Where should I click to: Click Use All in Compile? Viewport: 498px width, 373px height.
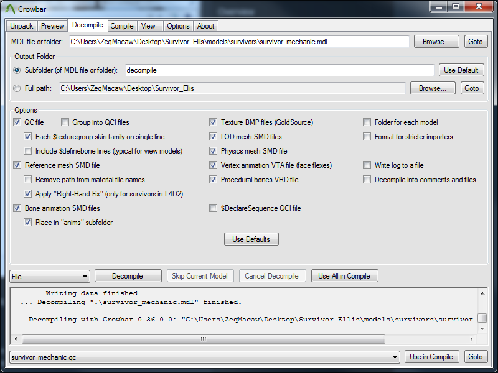pyautogui.click(x=345, y=276)
